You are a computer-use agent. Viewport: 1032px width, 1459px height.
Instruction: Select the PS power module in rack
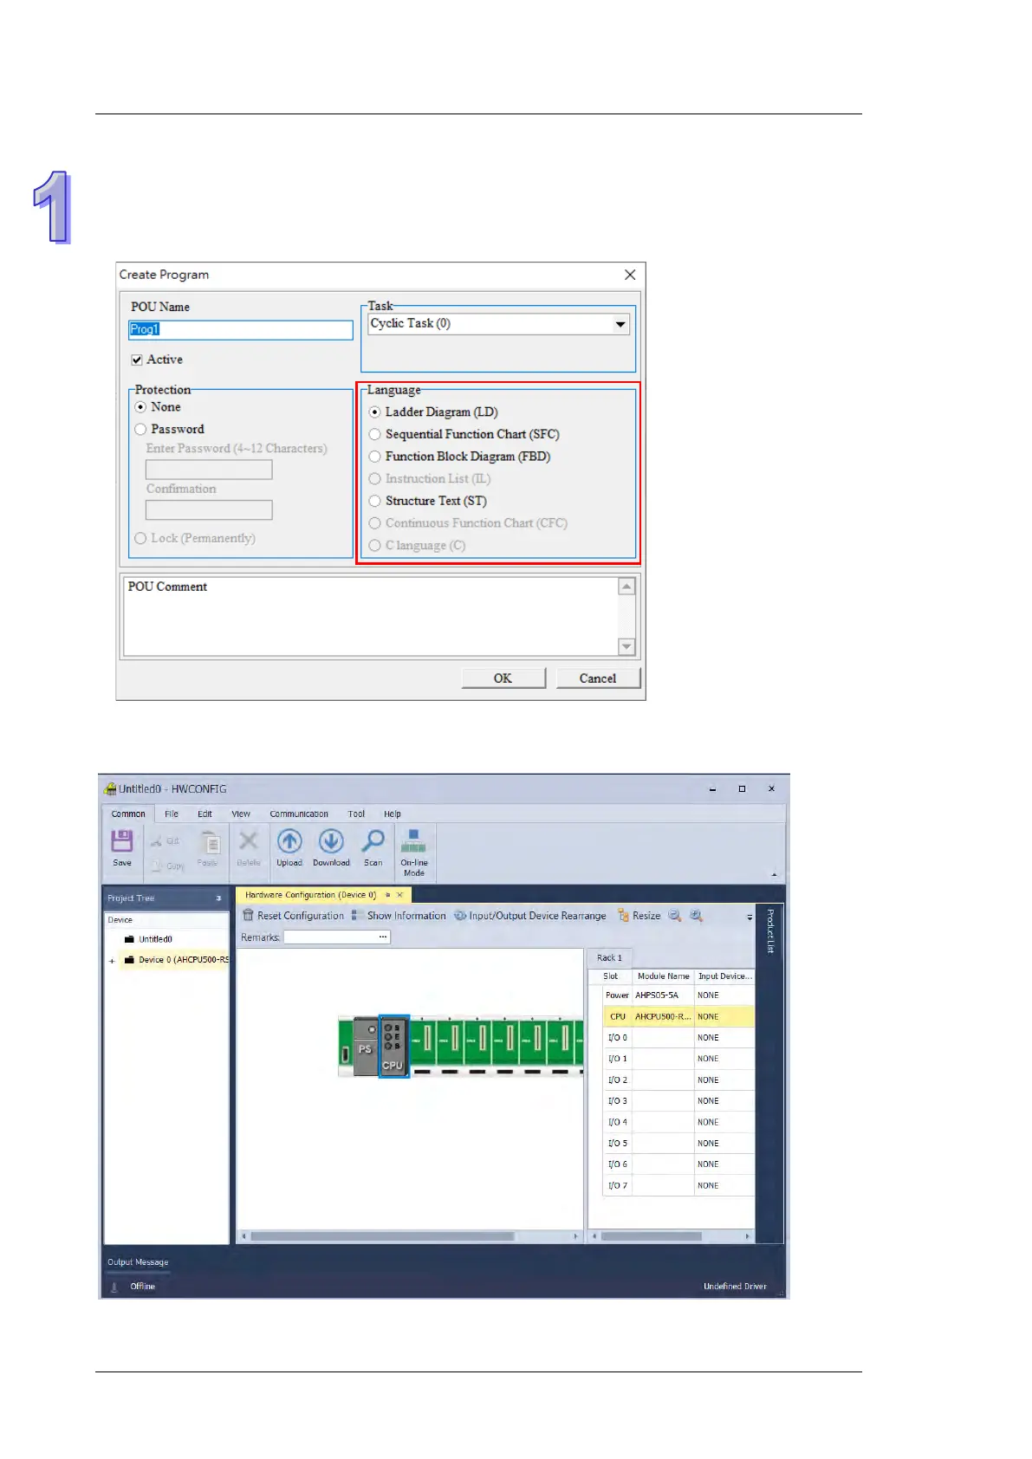[366, 1047]
